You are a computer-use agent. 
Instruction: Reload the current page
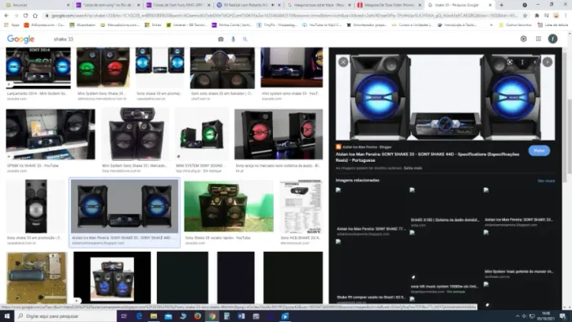pyautogui.click(x=25, y=16)
